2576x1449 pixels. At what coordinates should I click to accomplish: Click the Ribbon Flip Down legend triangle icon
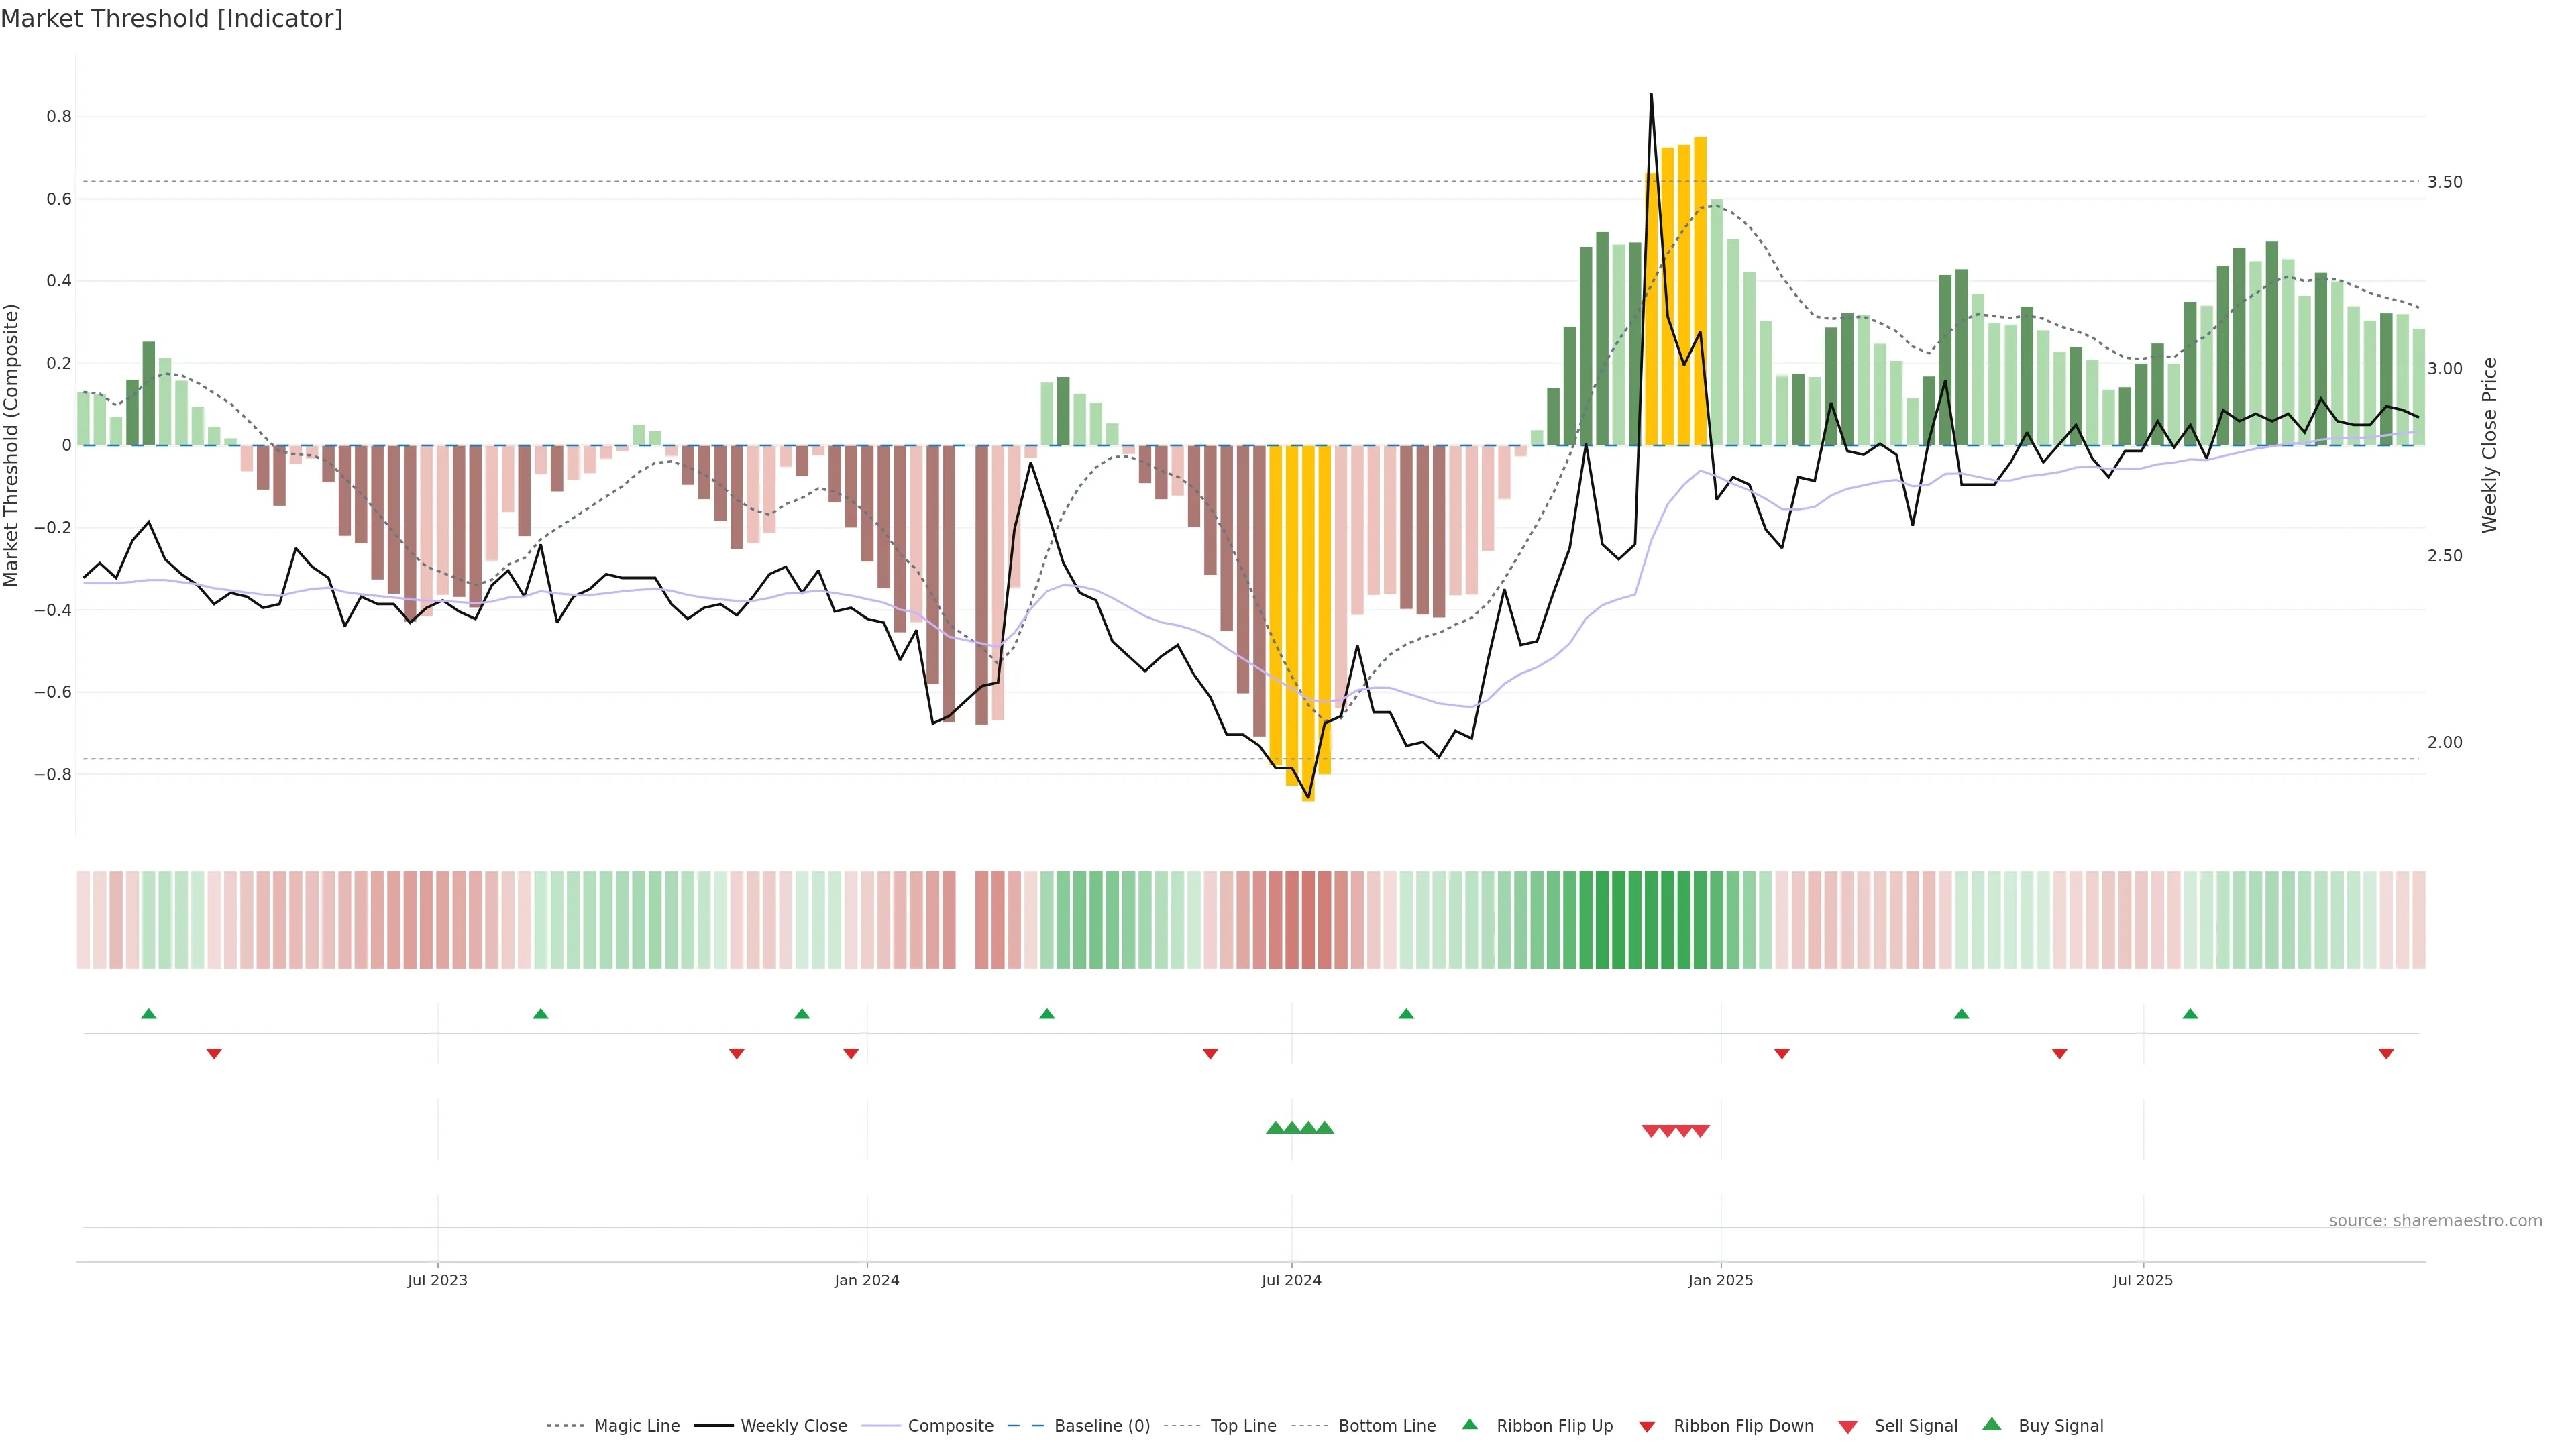[1647, 1426]
